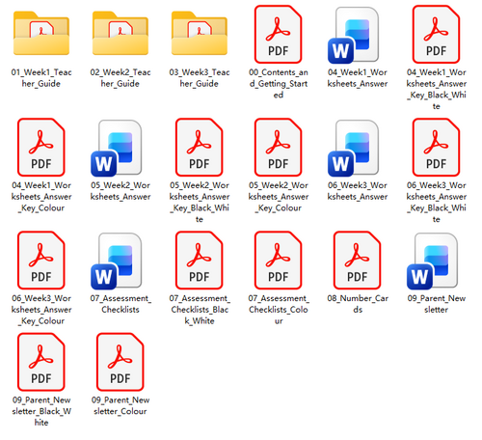Screen dimensions: 482x440
Task: Select the 01_Week1_Teacher_Guide folder
Action: click(41, 34)
